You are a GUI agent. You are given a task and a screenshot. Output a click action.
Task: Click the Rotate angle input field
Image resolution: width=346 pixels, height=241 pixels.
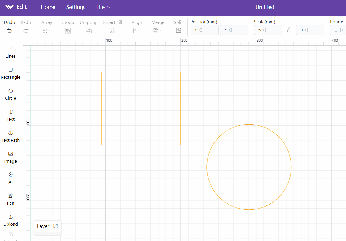pyautogui.click(x=338, y=30)
